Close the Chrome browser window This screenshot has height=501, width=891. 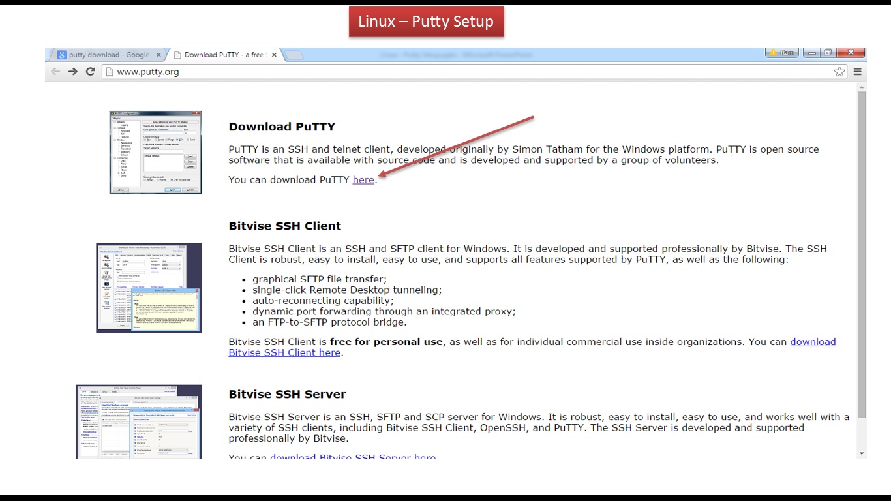851,53
